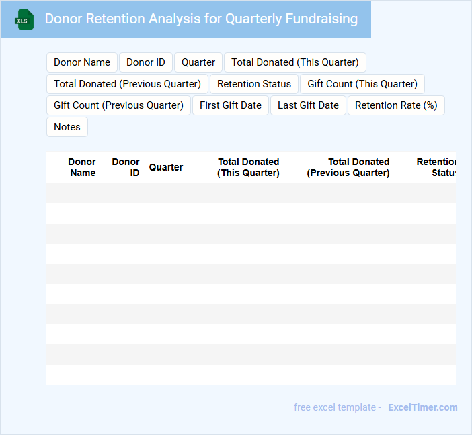
Task: Click the Gift Count (This Quarter) tag
Action: point(362,84)
